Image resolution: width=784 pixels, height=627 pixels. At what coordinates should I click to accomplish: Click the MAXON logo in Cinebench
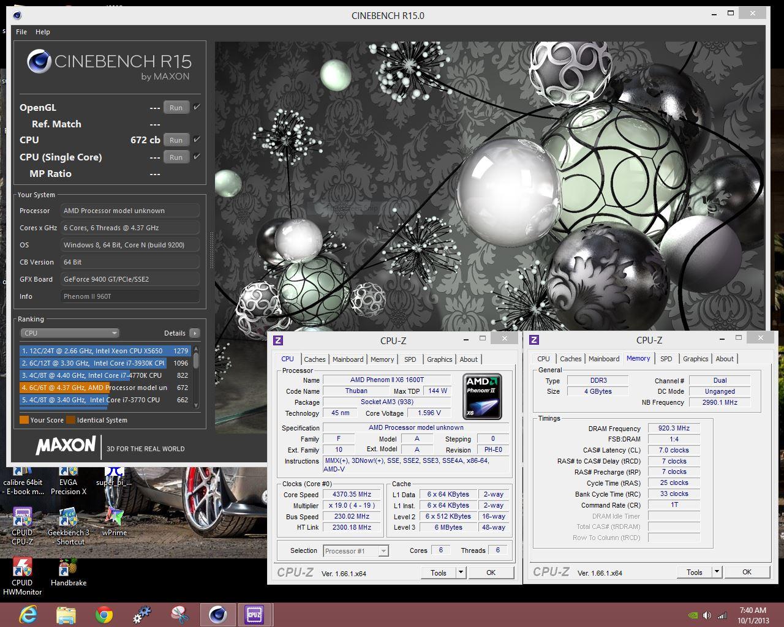66,446
